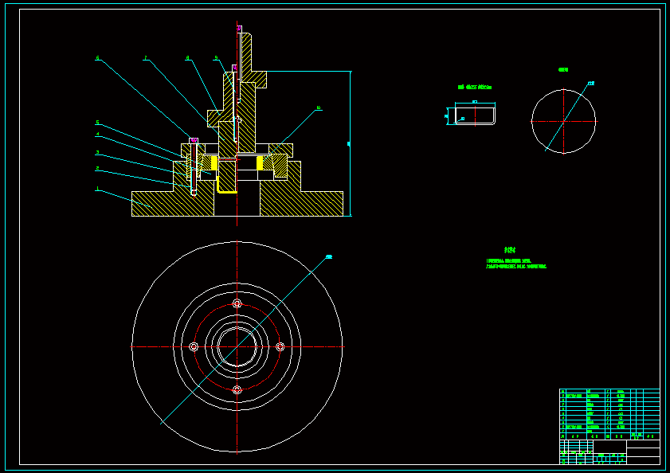Screen dimensions: 670x473
Task: Select the green title above the blank circle
Action: [x=563, y=69]
